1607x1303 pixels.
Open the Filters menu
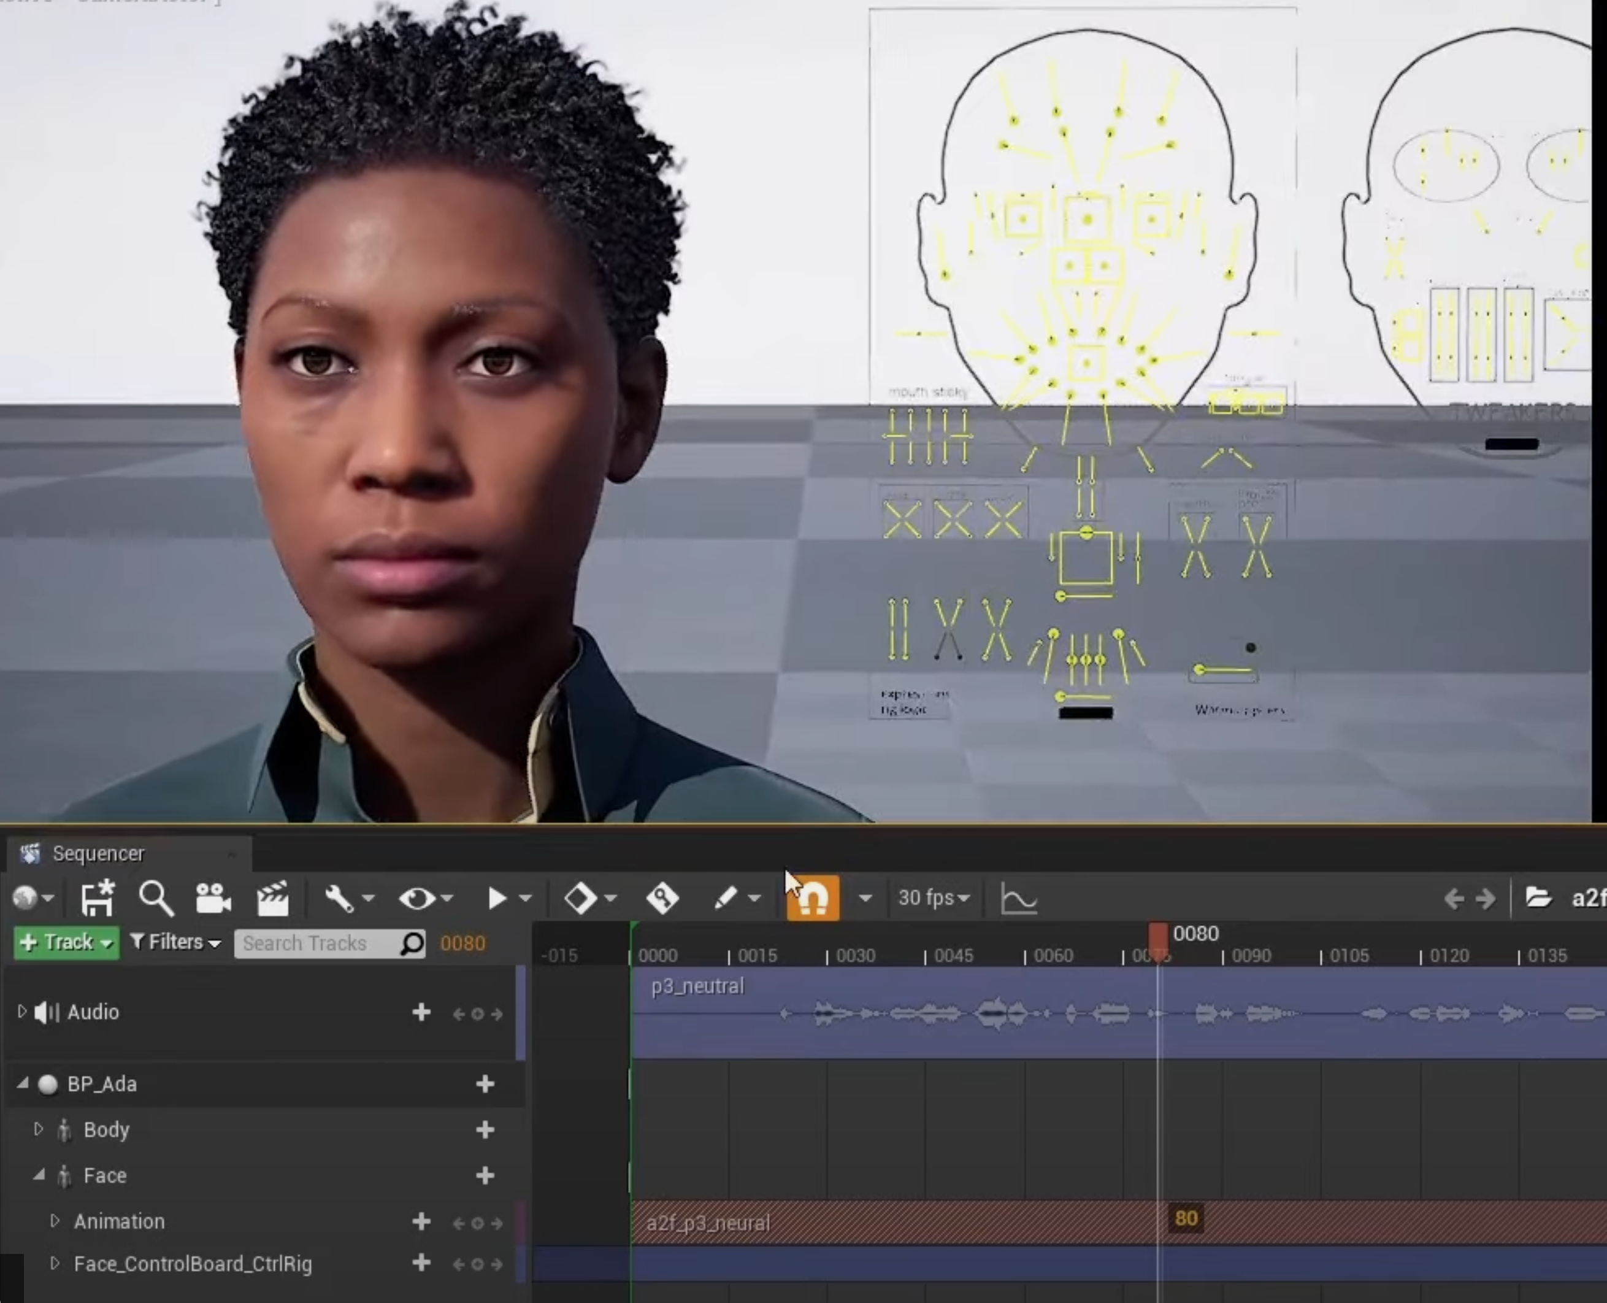(175, 942)
